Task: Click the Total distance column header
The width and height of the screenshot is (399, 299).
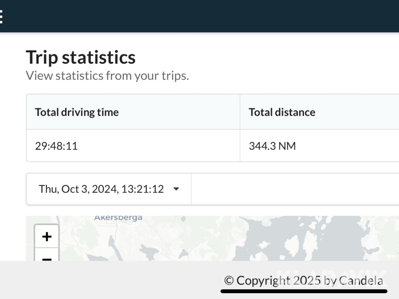Action: [282, 112]
